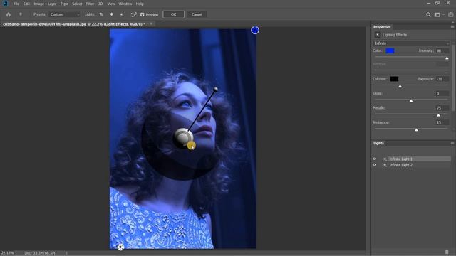The image size is (456, 256).
Task: Reset the current light icon
Action: tap(133, 14)
